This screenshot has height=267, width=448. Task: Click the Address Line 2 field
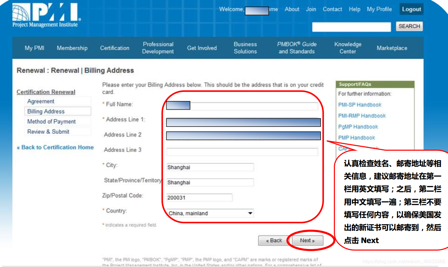coord(243,136)
